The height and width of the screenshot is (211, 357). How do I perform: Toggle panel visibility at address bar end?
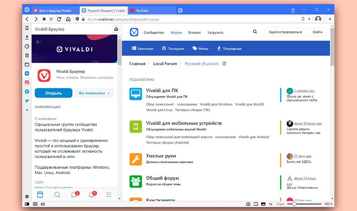click(x=330, y=19)
